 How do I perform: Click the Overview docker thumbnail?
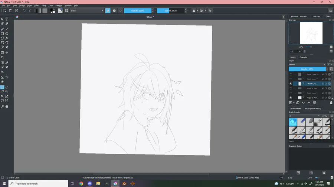[311, 33]
